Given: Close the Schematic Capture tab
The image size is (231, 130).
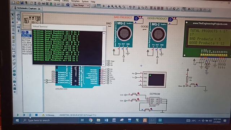Looking at the screenshot, I should (39, 9).
